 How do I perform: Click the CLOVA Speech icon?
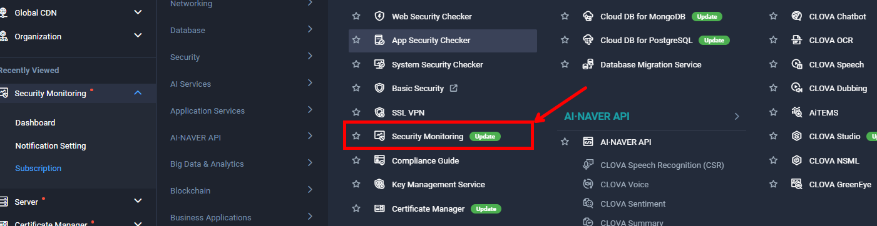point(797,64)
